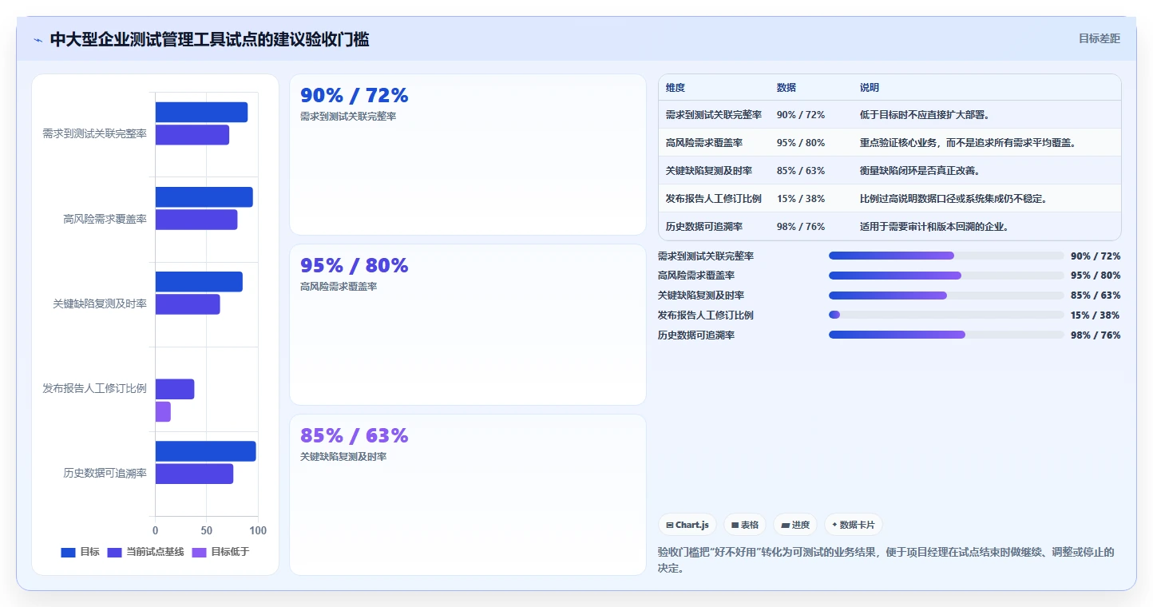Click the 50 tick on the chart axis
The width and height of the screenshot is (1153, 607).
[x=207, y=530]
